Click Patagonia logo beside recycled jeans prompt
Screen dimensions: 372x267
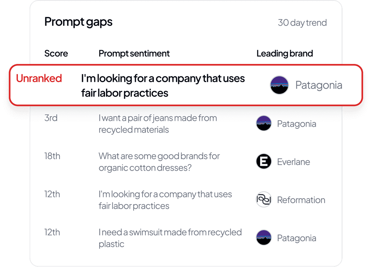pyautogui.click(x=264, y=123)
